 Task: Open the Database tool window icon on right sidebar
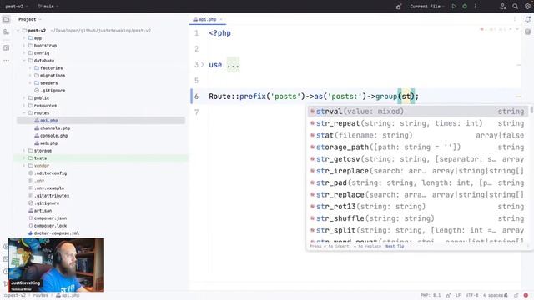click(x=527, y=32)
